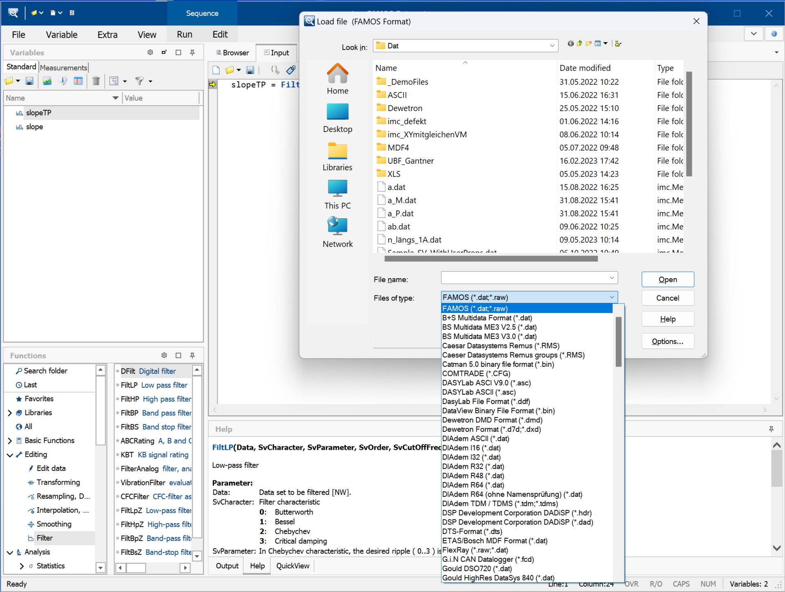This screenshot has width=785, height=592.
Task: Open the Variable menu
Action: (x=61, y=35)
